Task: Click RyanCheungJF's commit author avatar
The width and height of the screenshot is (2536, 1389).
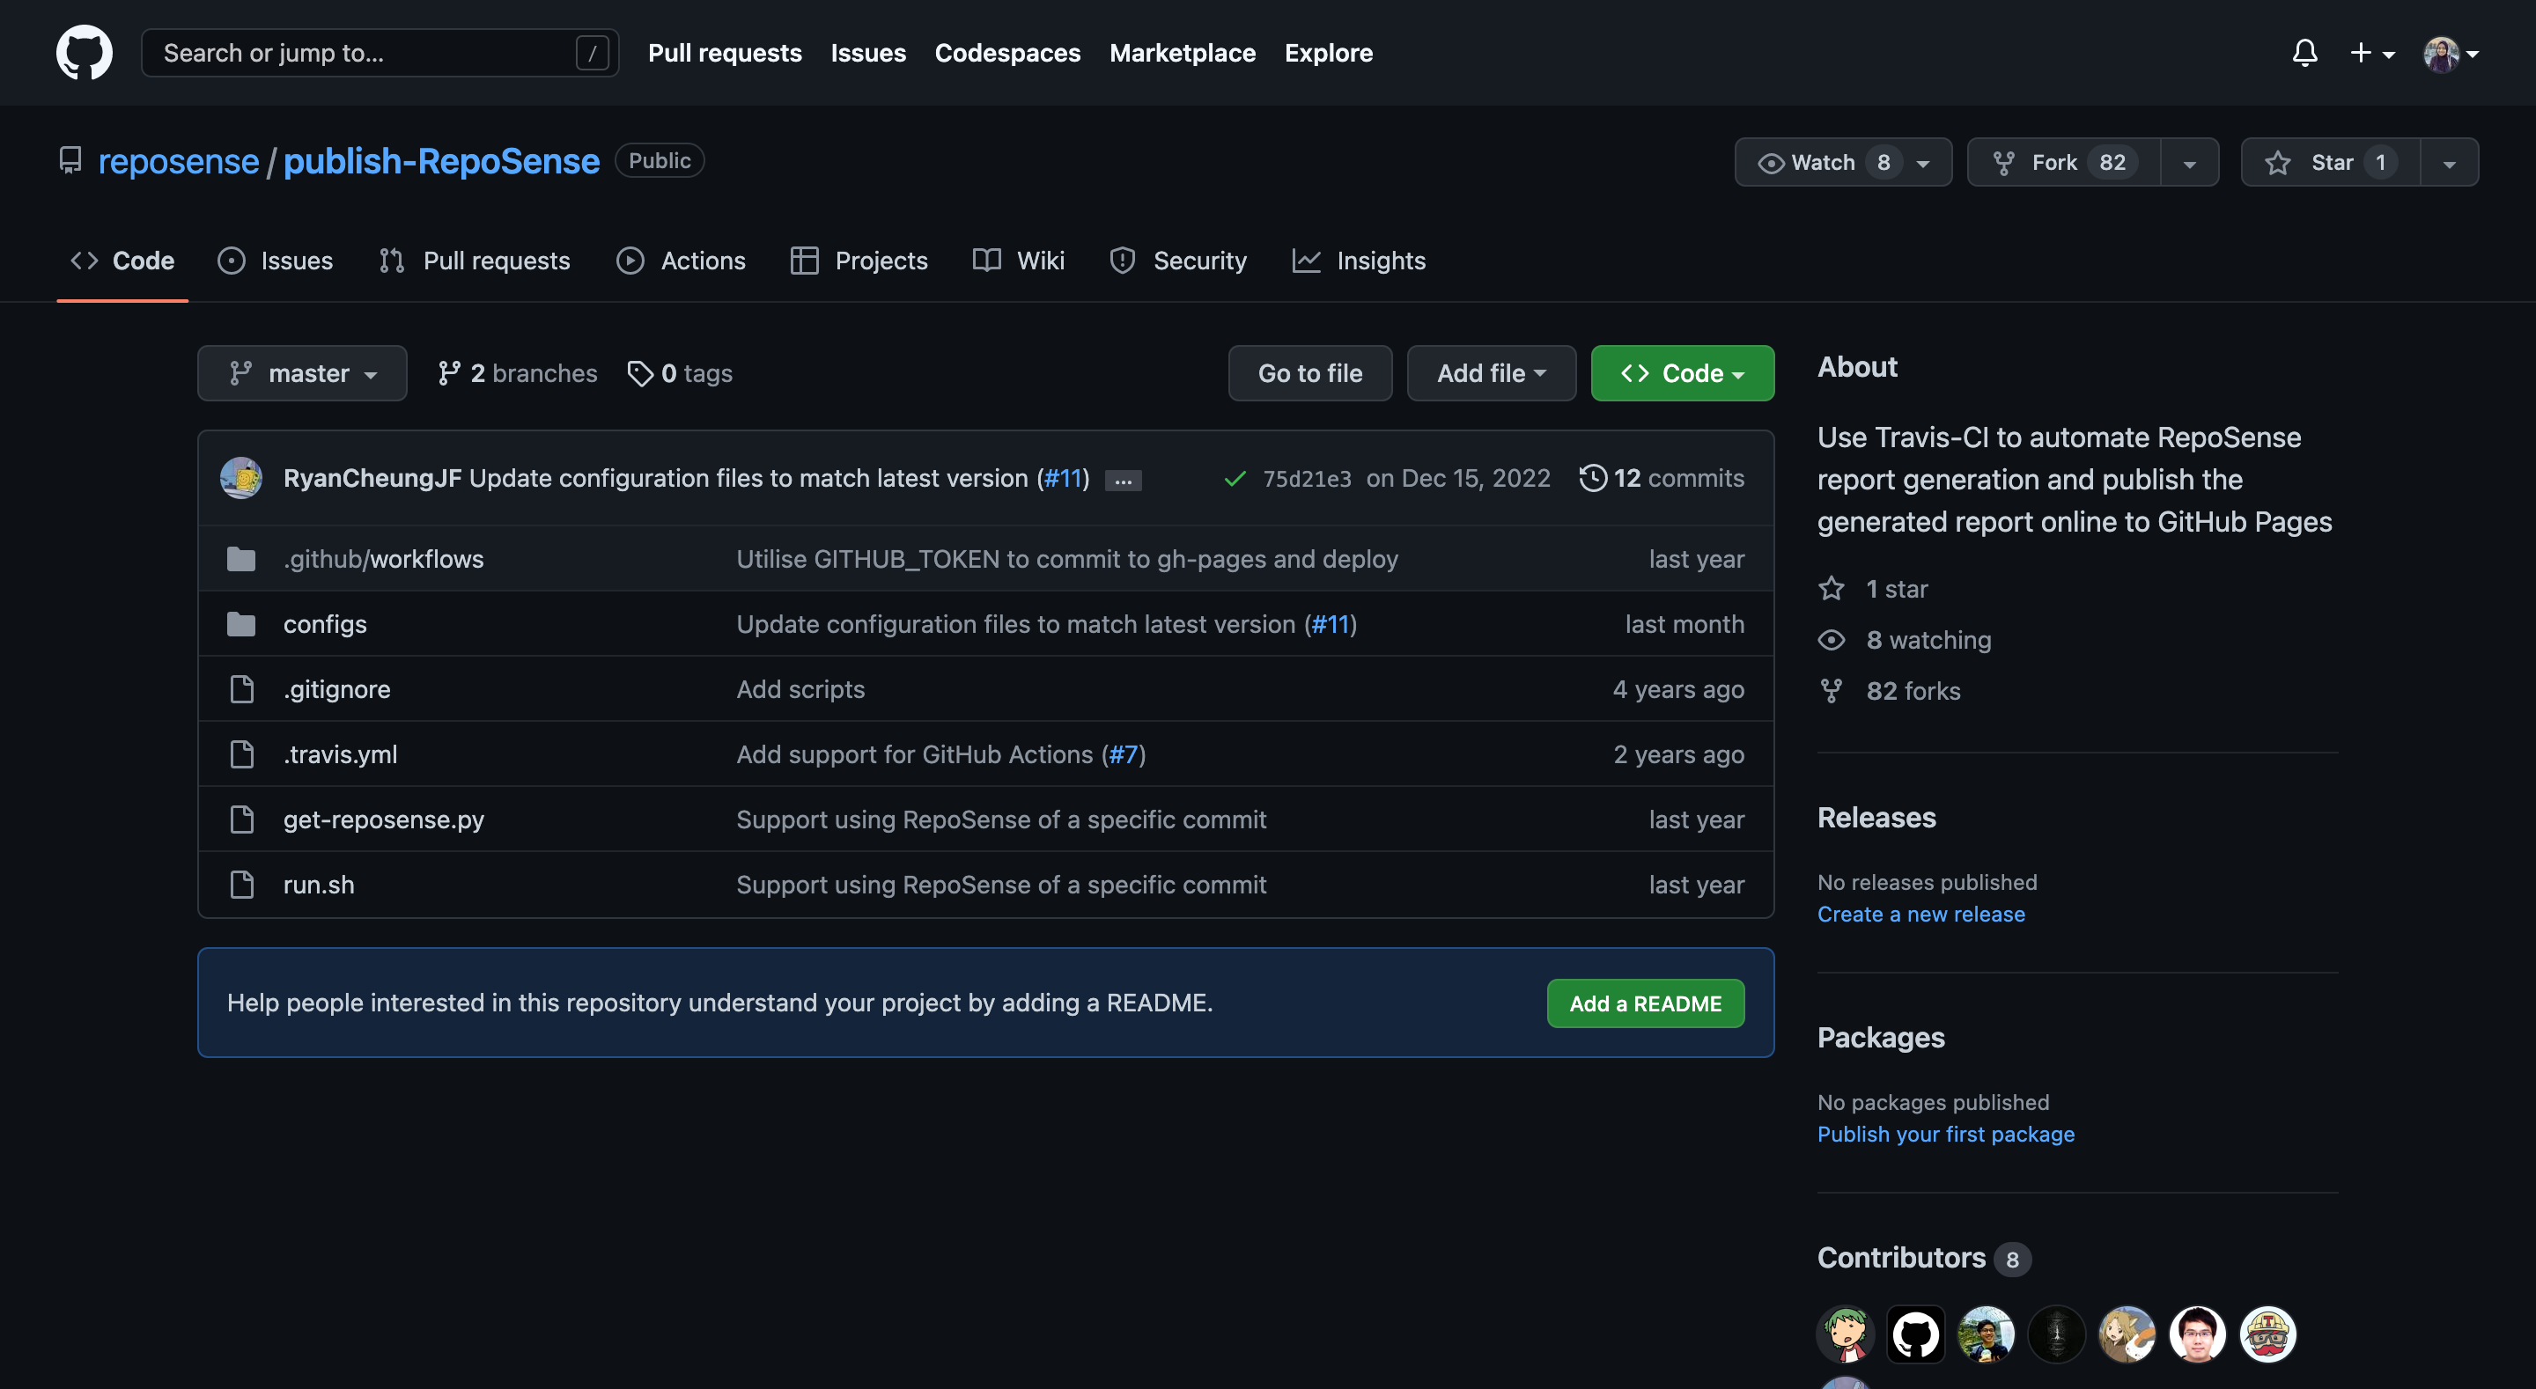Action: (241, 477)
